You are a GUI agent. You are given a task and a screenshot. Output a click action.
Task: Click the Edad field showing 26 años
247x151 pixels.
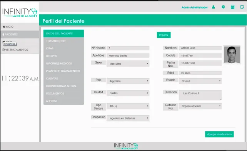pos(200,73)
